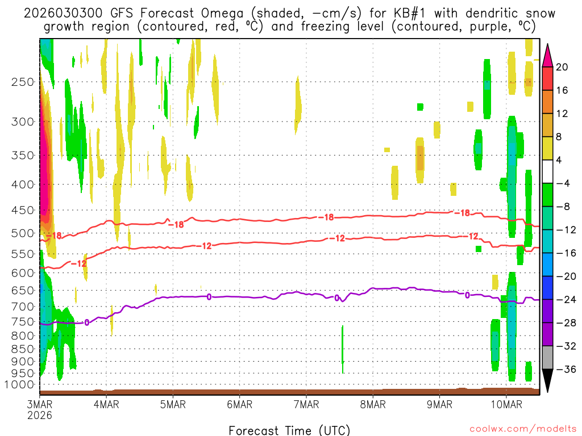The image size is (582, 436).
Task: Click the purple 0 freezing label near 5MAR
Action: click(x=209, y=297)
